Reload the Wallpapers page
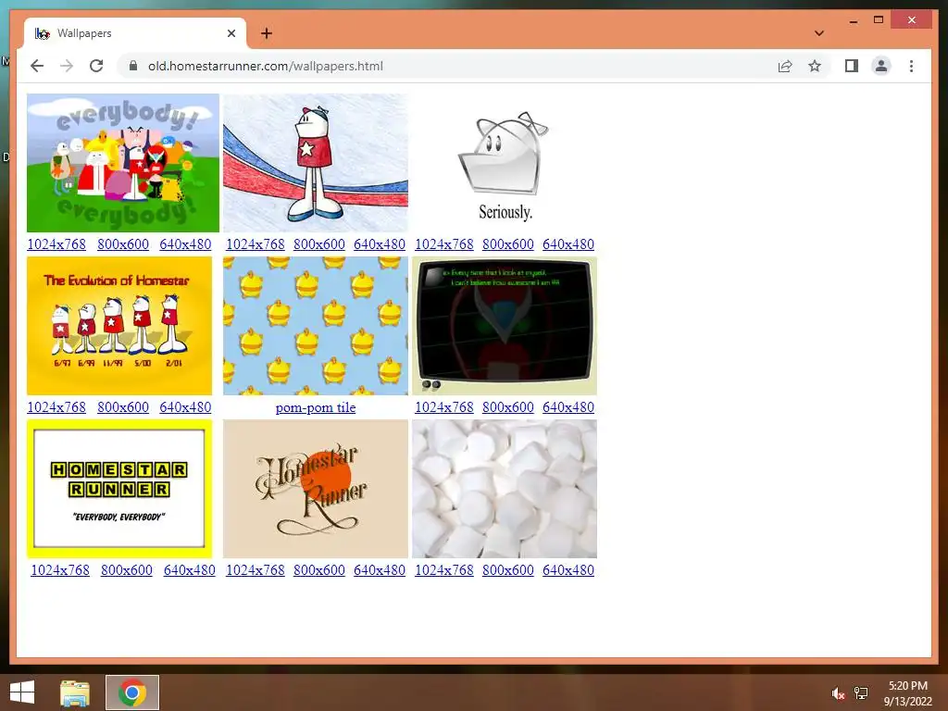 coord(96,66)
